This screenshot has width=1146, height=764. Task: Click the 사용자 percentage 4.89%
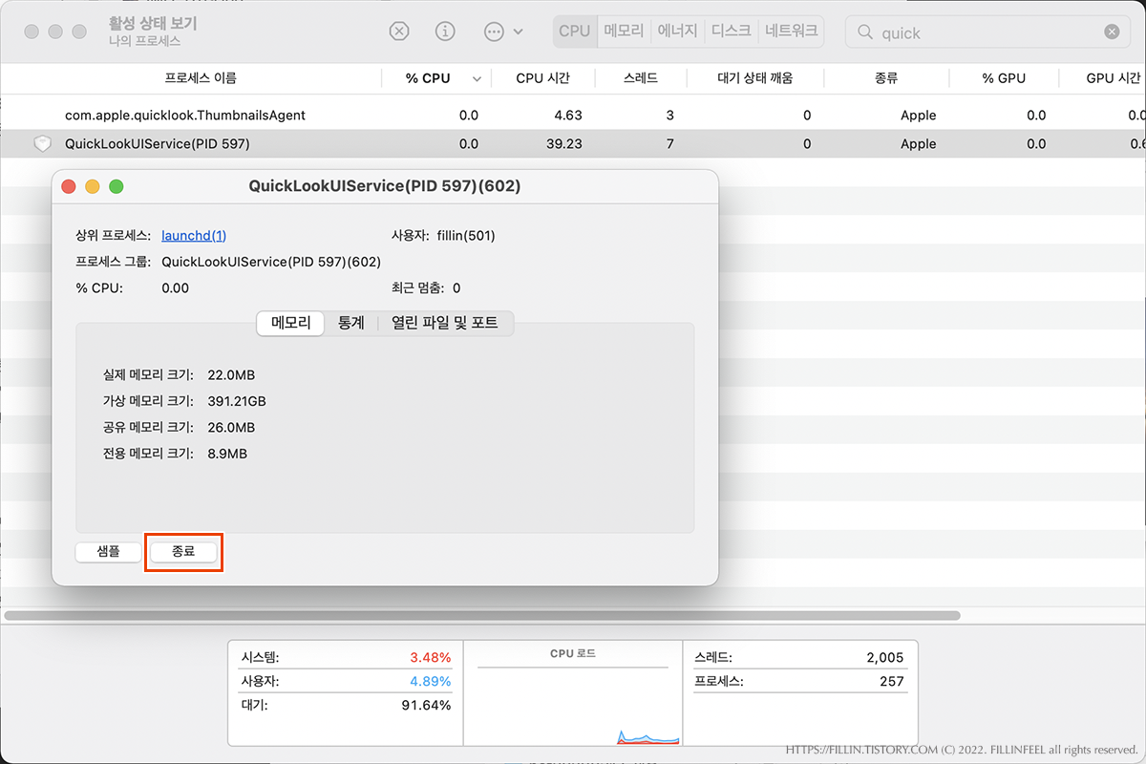430,682
